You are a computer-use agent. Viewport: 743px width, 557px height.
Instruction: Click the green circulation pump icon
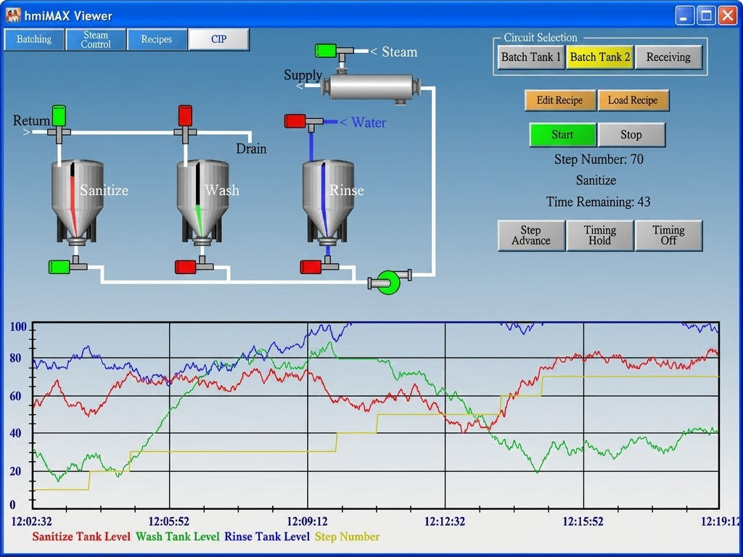pyautogui.click(x=389, y=282)
